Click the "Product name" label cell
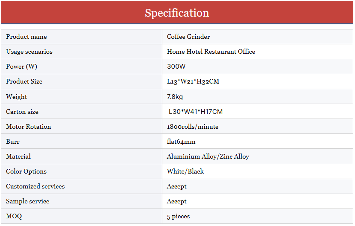The width and height of the screenshot is (355, 226). (26, 37)
